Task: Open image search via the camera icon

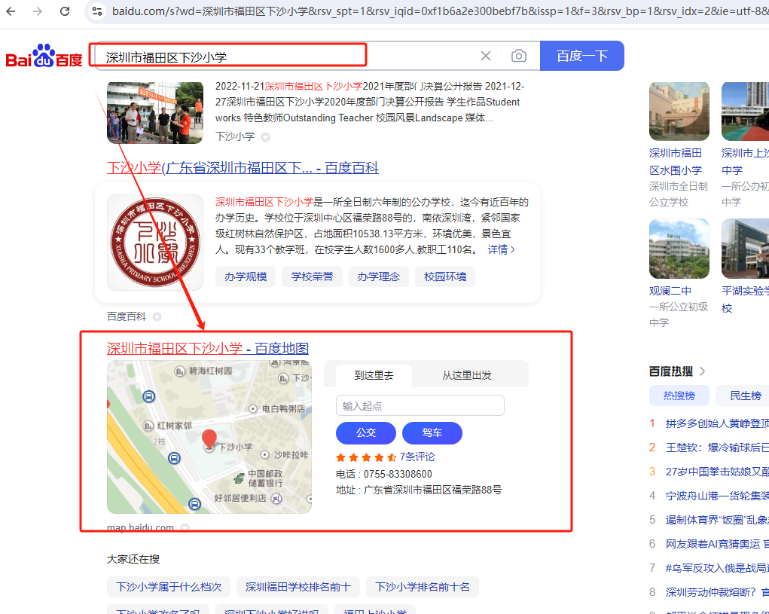Action: pyautogui.click(x=518, y=56)
